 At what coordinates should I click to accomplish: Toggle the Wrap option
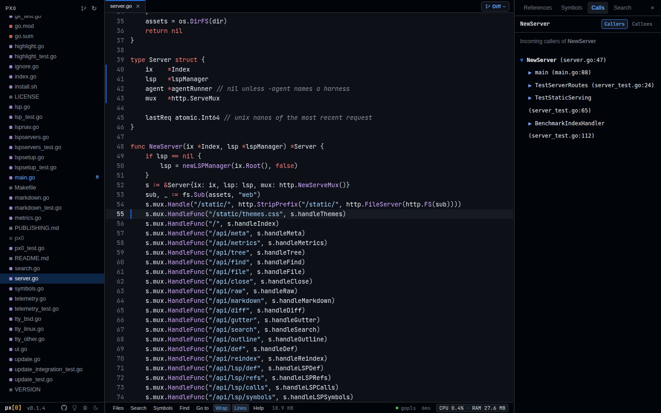(x=221, y=408)
